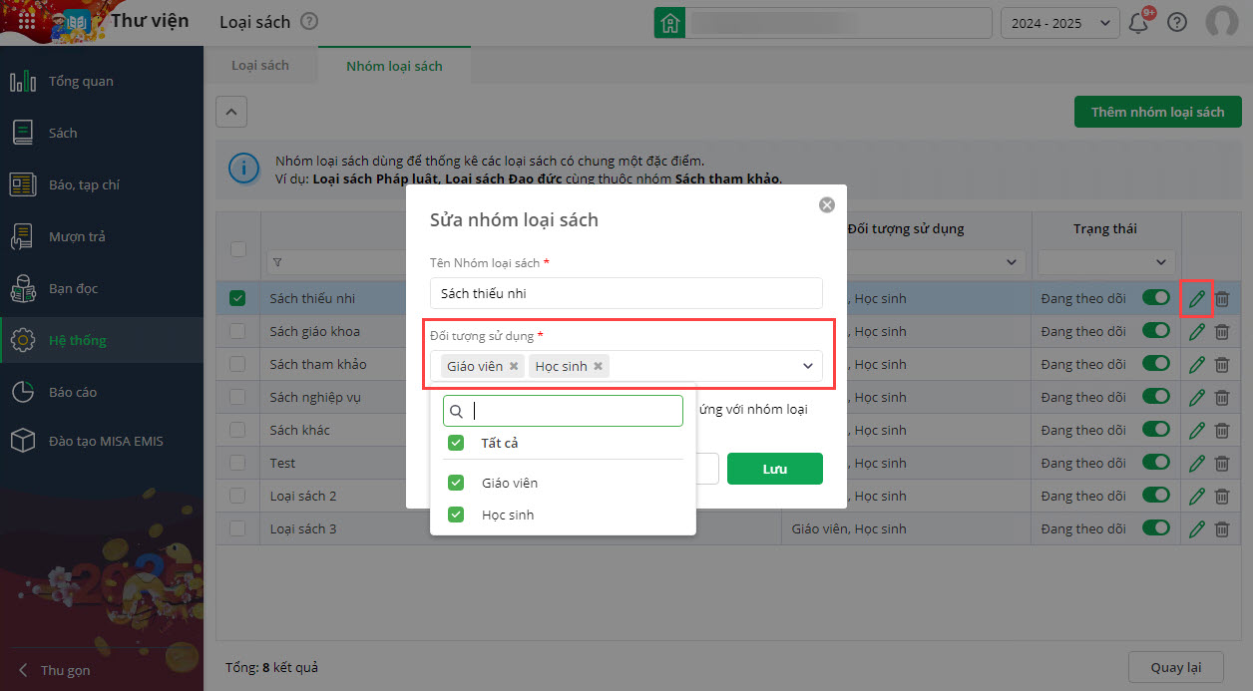Switch to the Loại sách tab

click(260, 65)
